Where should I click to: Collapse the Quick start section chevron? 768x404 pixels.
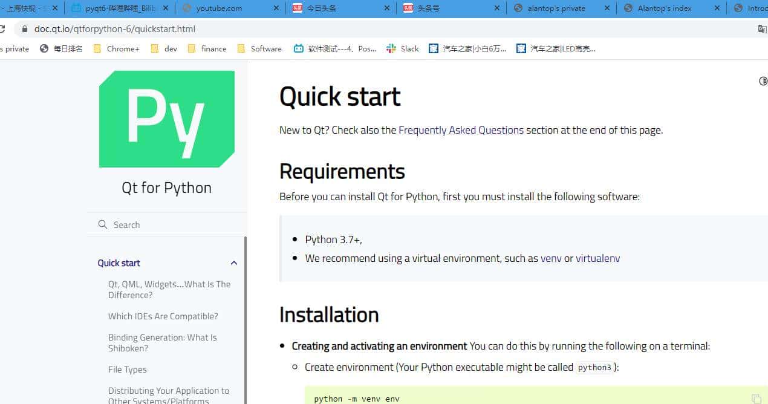click(x=234, y=262)
